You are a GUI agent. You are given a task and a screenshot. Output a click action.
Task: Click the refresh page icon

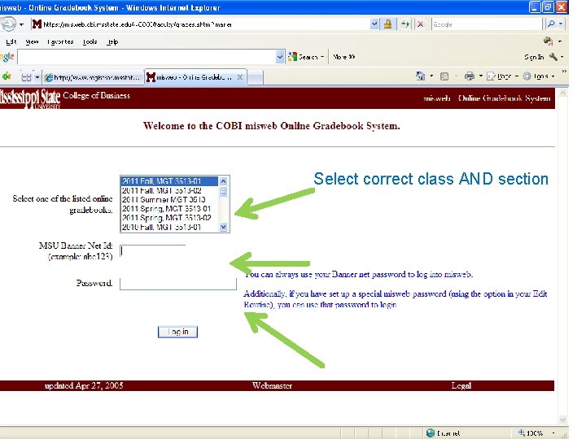click(405, 24)
